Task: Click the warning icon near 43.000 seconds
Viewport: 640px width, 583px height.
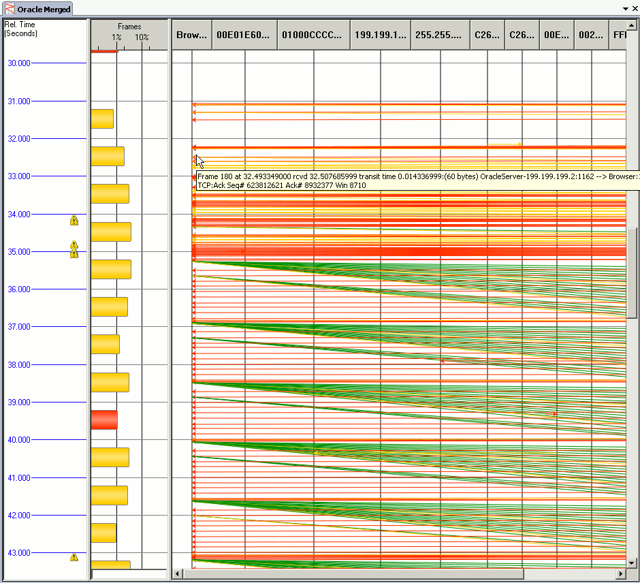Action: 74,557
